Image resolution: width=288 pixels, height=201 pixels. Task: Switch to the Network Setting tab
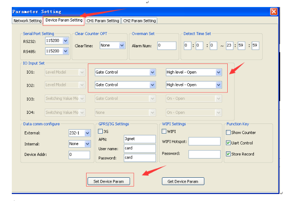(x=28, y=21)
